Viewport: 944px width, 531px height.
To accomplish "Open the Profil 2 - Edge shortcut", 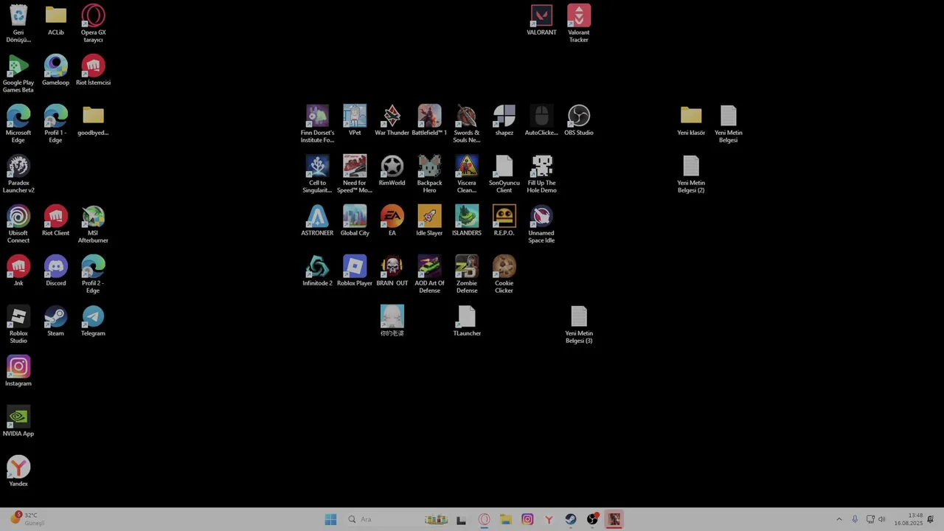I will (93, 267).
